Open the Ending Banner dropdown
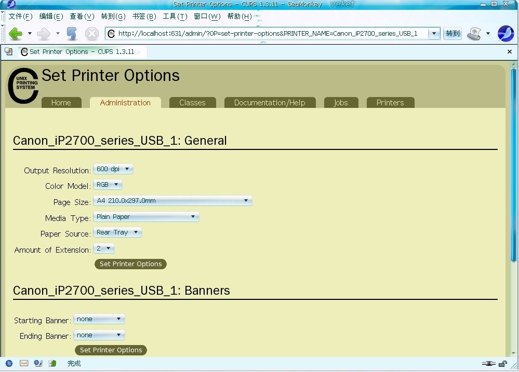This screenshot has width=519, height=372. (99, 335)
